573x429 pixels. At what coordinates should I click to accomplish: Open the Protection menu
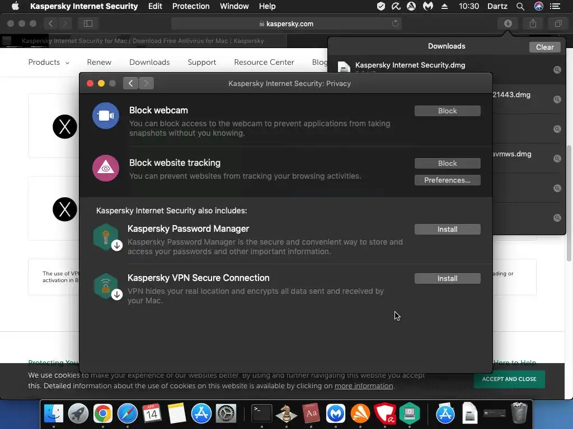tap(191, 6)
